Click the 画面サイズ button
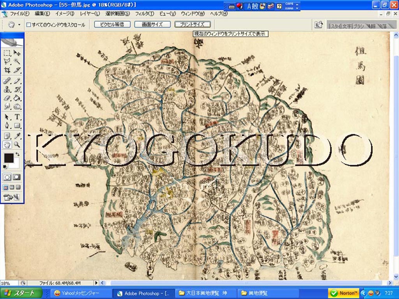Viewport: 399px width, 299px height. 152,24
